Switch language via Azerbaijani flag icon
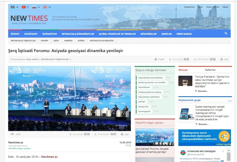 click(x=13, y=7)
